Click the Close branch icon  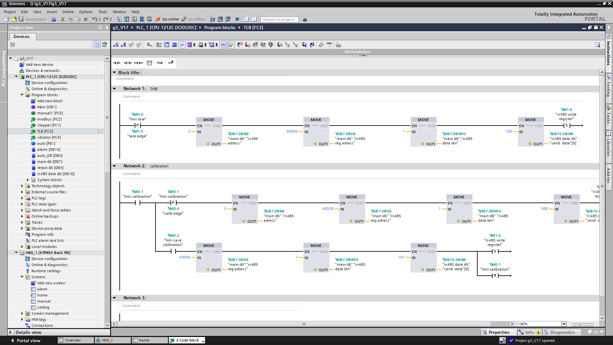tap(171, 63)
